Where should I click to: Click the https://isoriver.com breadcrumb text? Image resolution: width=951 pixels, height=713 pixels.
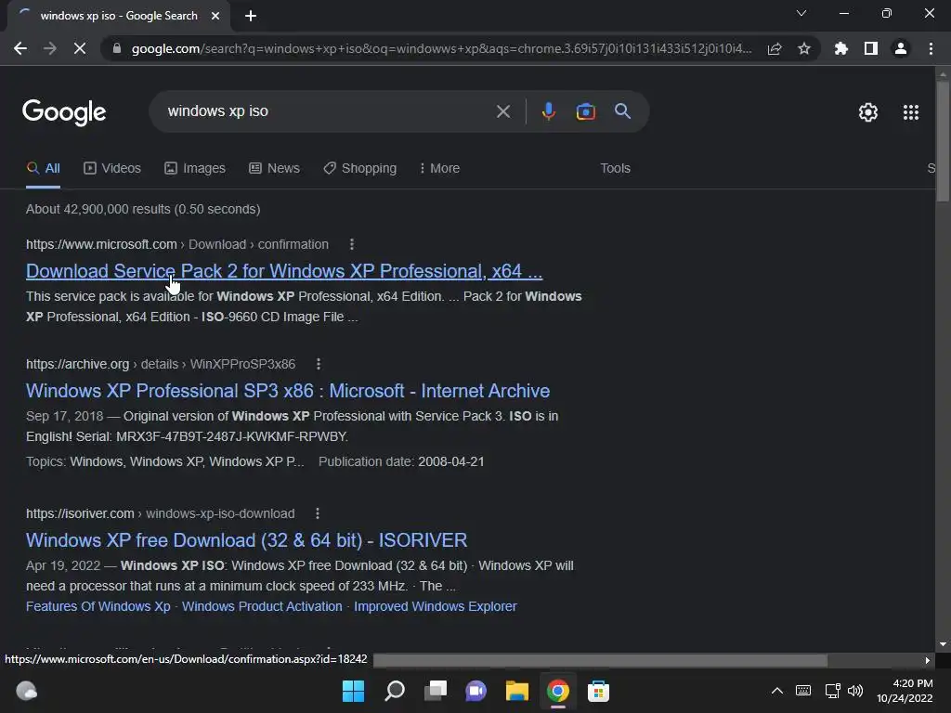pyautogui.click(x=80, y=513)
